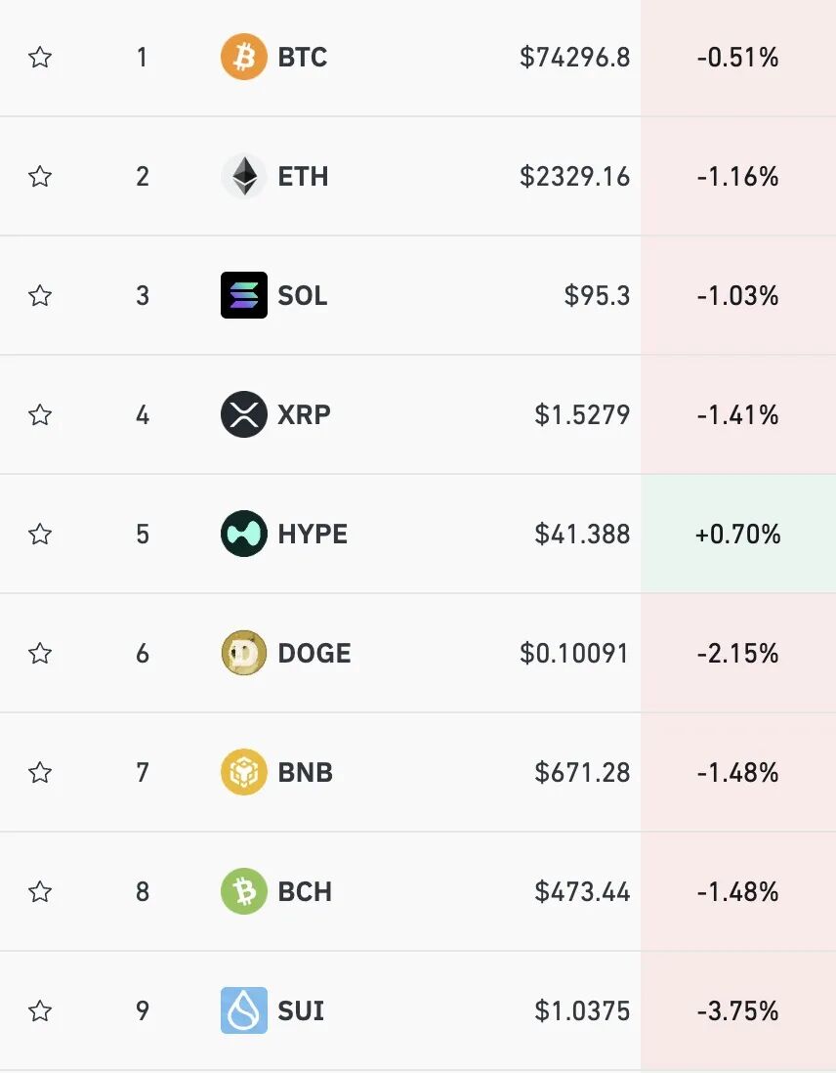This screenshot has height=1073, width=836.
Task: Star the HYPE row as favorite
Action: pos(40,535)
